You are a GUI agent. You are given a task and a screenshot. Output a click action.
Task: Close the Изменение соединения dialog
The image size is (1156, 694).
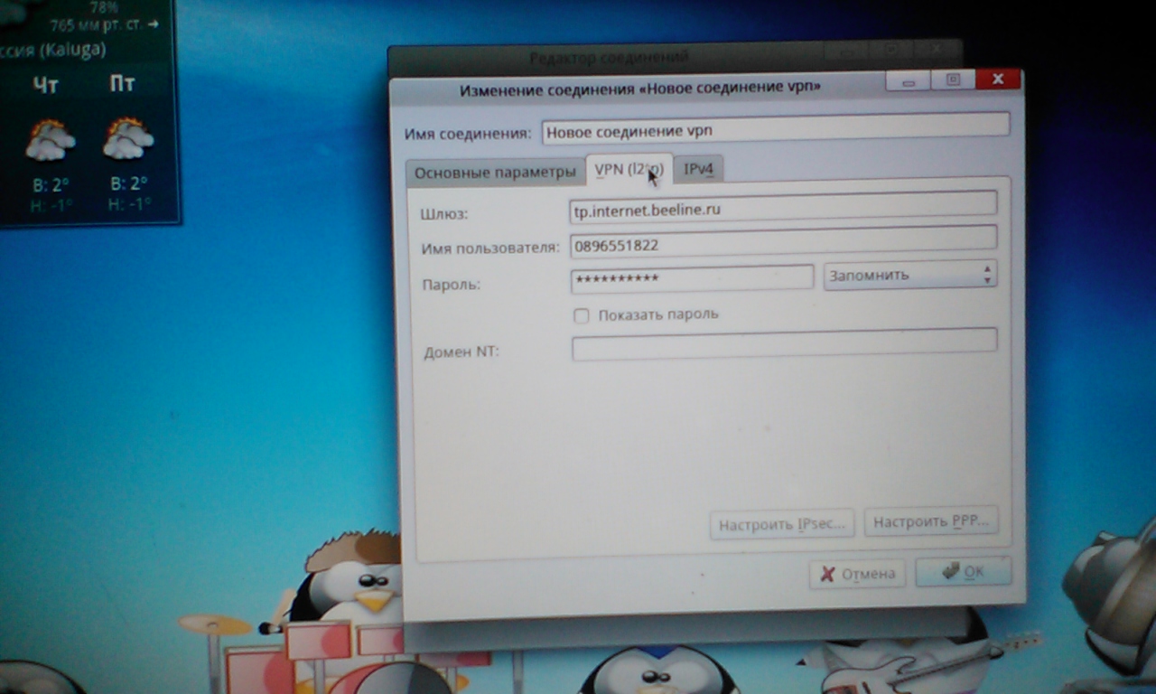999,79
